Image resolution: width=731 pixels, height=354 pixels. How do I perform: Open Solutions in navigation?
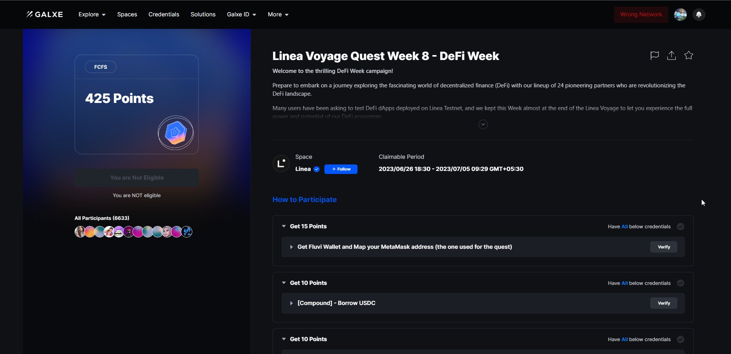click(203, 14)
